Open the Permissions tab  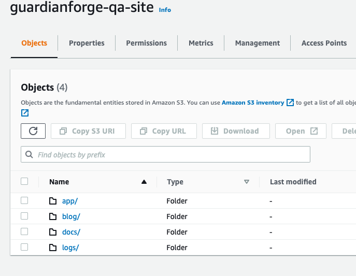pos(147,43)
